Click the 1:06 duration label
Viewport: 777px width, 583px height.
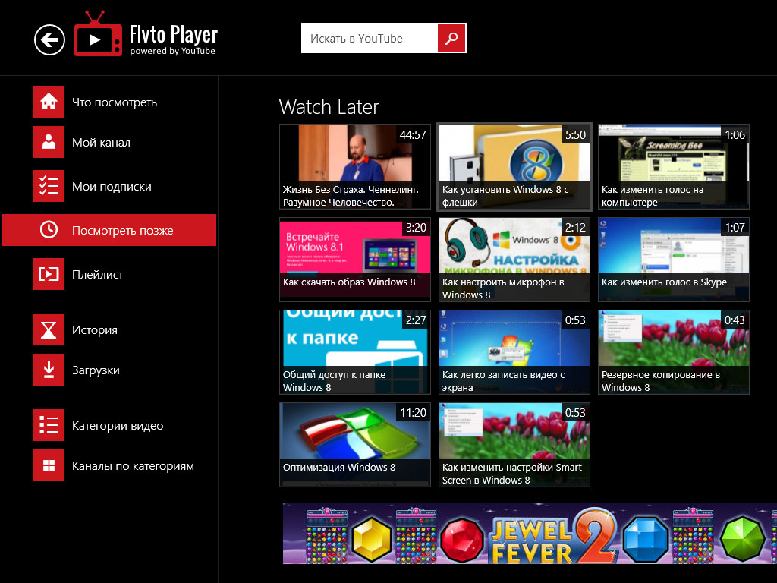735,135
